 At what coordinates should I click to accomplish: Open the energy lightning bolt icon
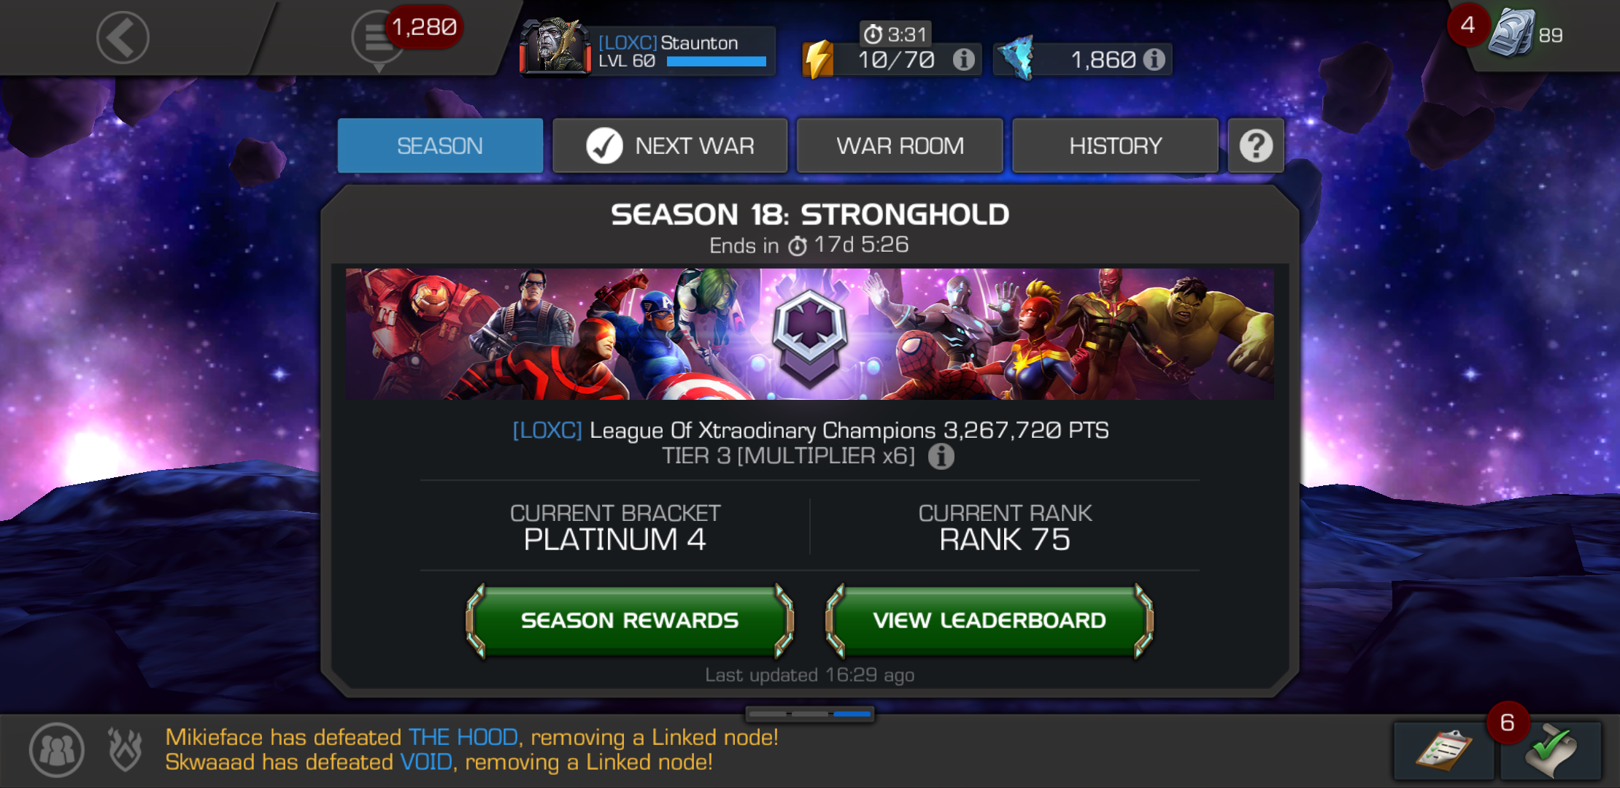tap(819, 59)
